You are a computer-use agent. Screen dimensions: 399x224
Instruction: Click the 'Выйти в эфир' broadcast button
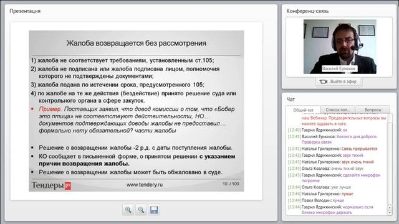coord(339,82)
